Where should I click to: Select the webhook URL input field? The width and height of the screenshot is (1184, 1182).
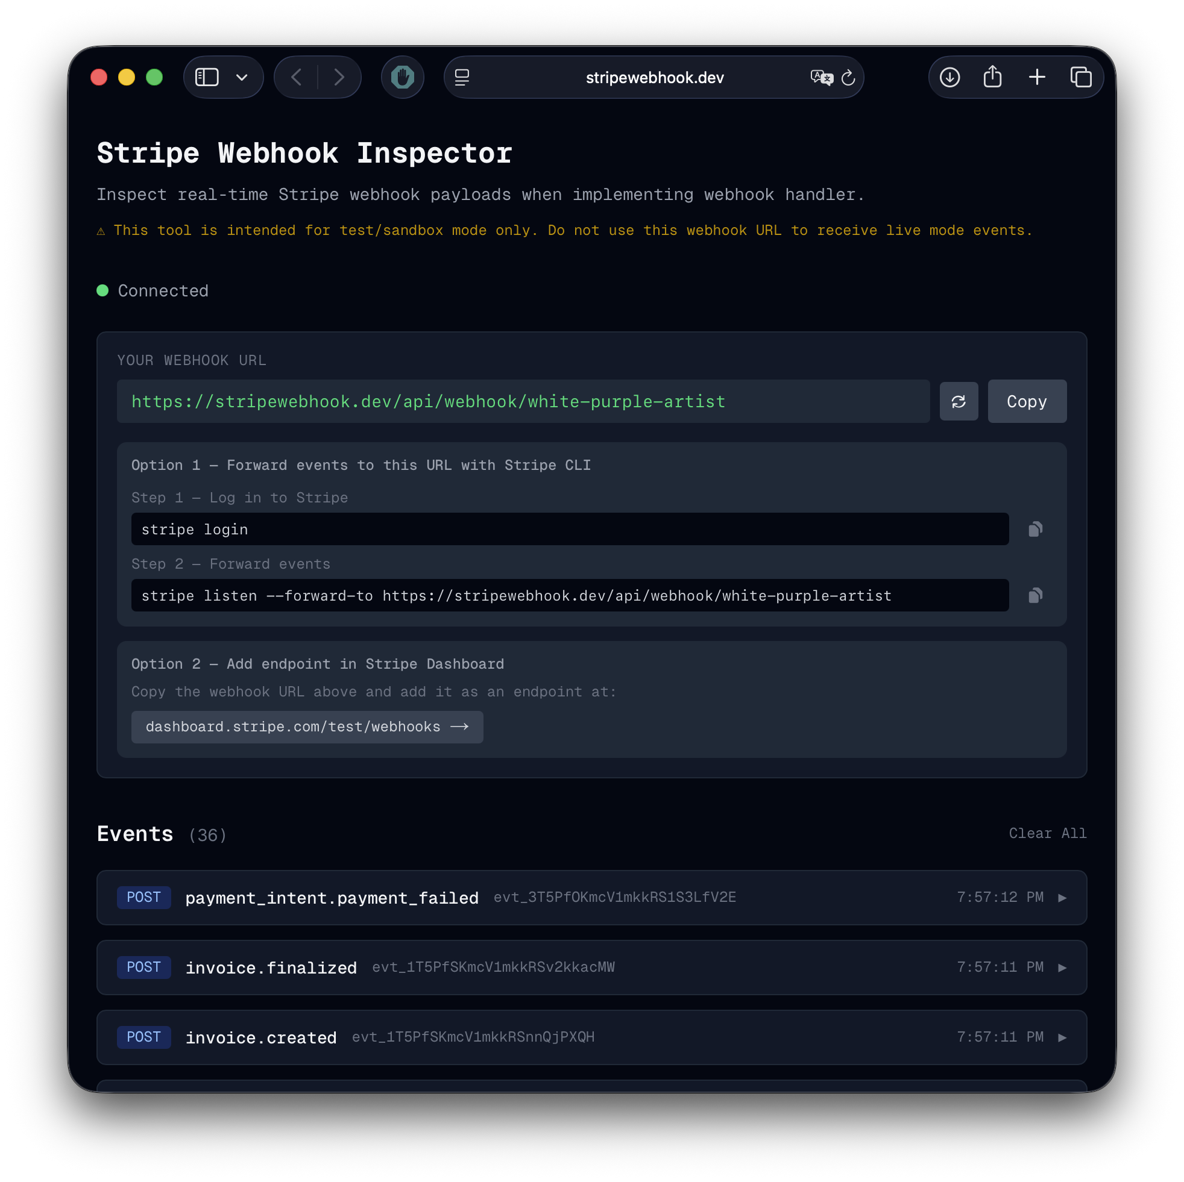524,401
